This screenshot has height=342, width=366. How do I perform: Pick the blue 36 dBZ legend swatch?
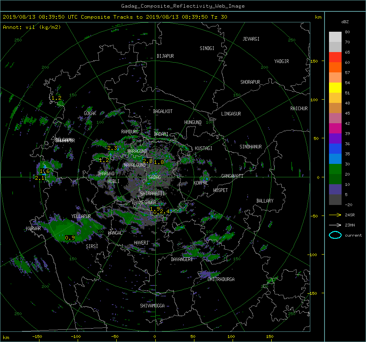coord(335,149)
